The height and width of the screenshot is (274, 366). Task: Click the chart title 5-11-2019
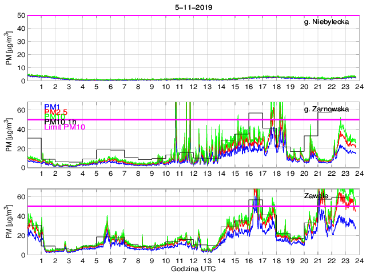pos(194,8)
